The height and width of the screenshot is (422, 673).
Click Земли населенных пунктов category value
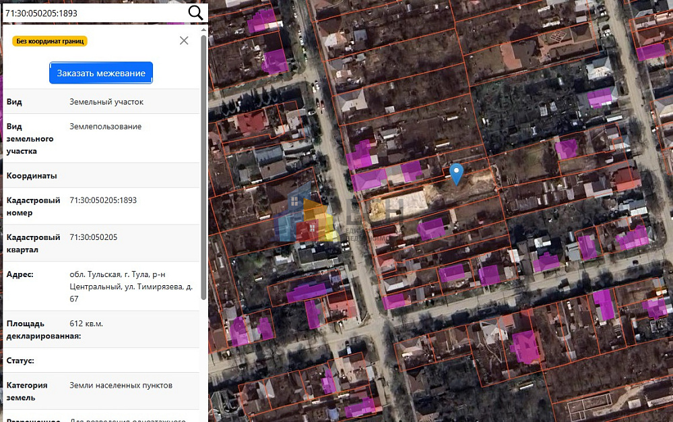[x=121, y=386]
